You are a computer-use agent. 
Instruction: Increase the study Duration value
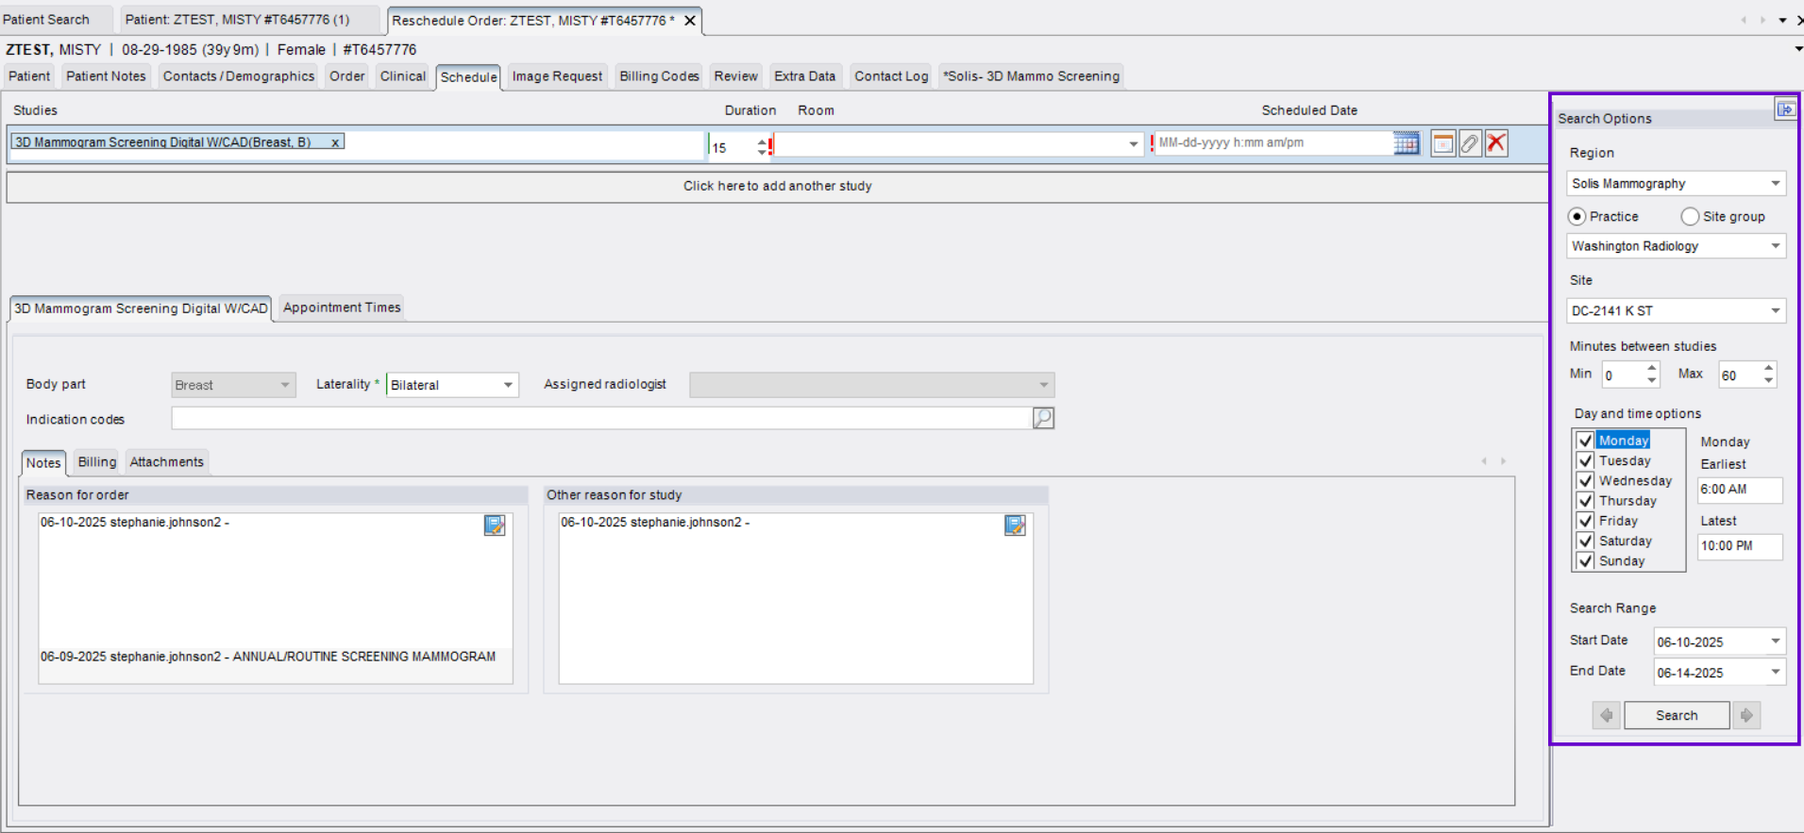762,142
